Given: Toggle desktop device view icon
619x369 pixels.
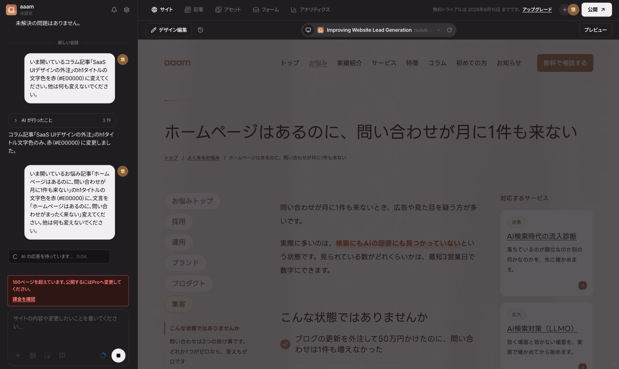Looking at the screenshot, I should click(308, 30).
